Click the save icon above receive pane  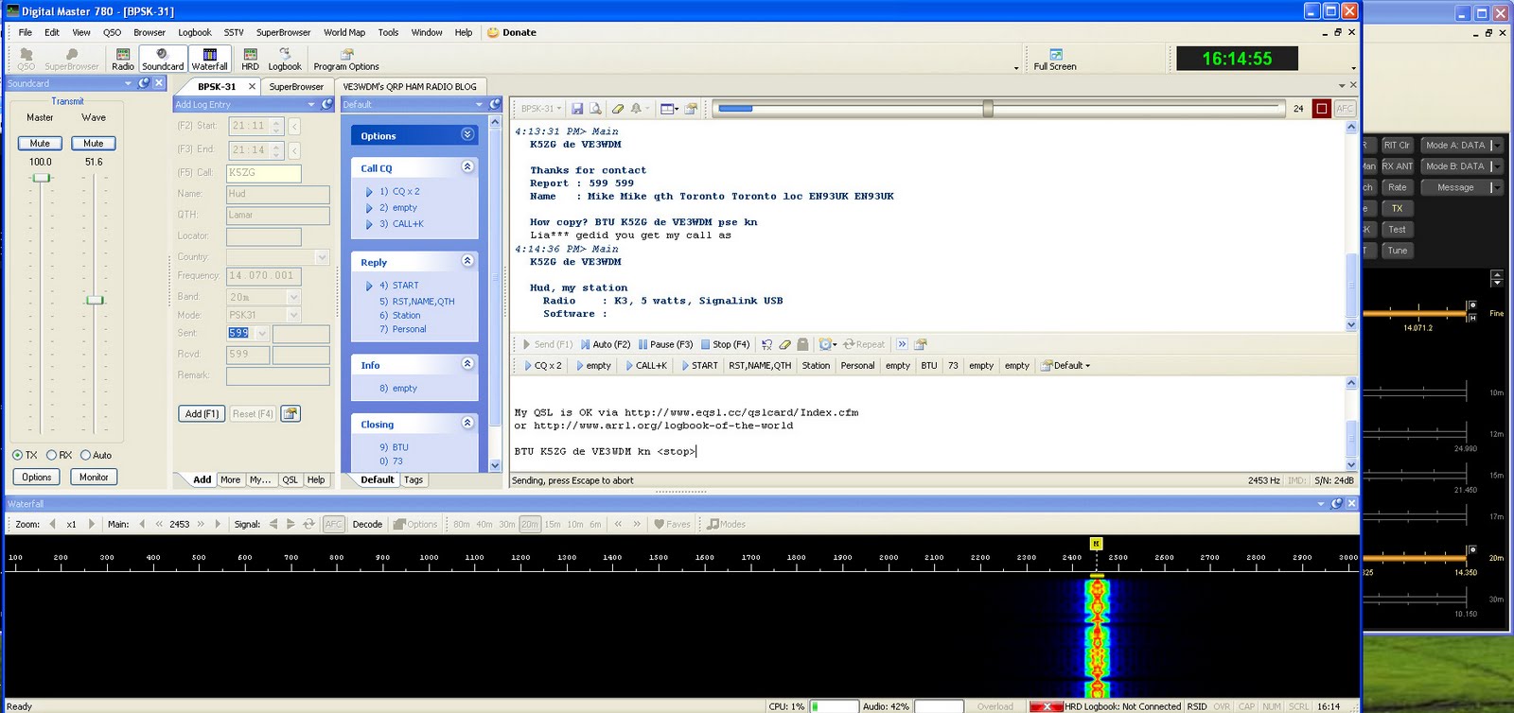[577, 109]
